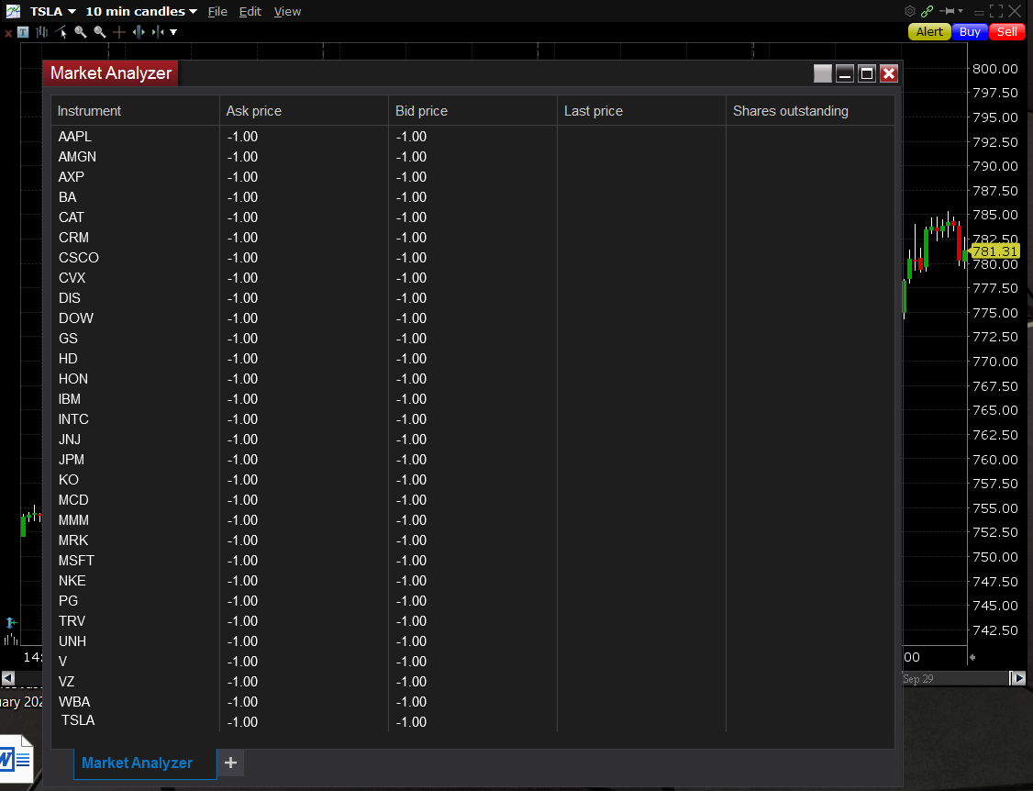Screen dimensions: 1033x791
Task: Click the compress bar spacing icon
Action: [158, 31]
